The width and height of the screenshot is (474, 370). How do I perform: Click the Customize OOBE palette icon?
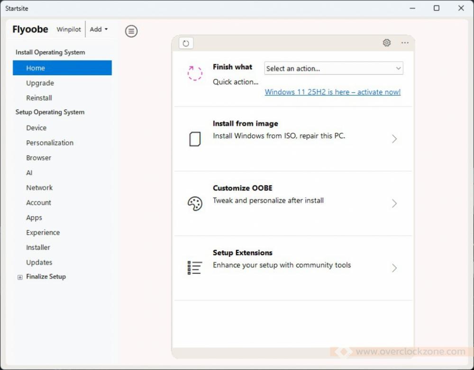click(x=195, y=204)
